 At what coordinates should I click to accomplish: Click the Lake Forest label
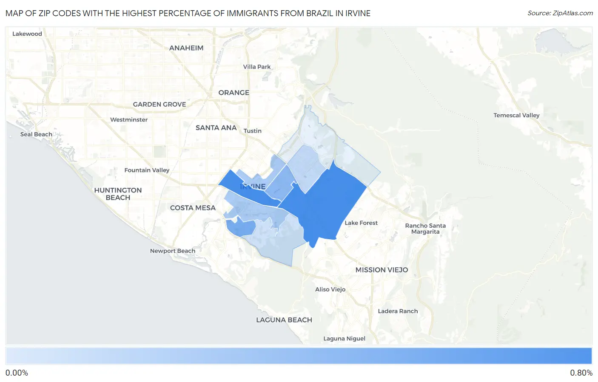(x=361, y=223)
